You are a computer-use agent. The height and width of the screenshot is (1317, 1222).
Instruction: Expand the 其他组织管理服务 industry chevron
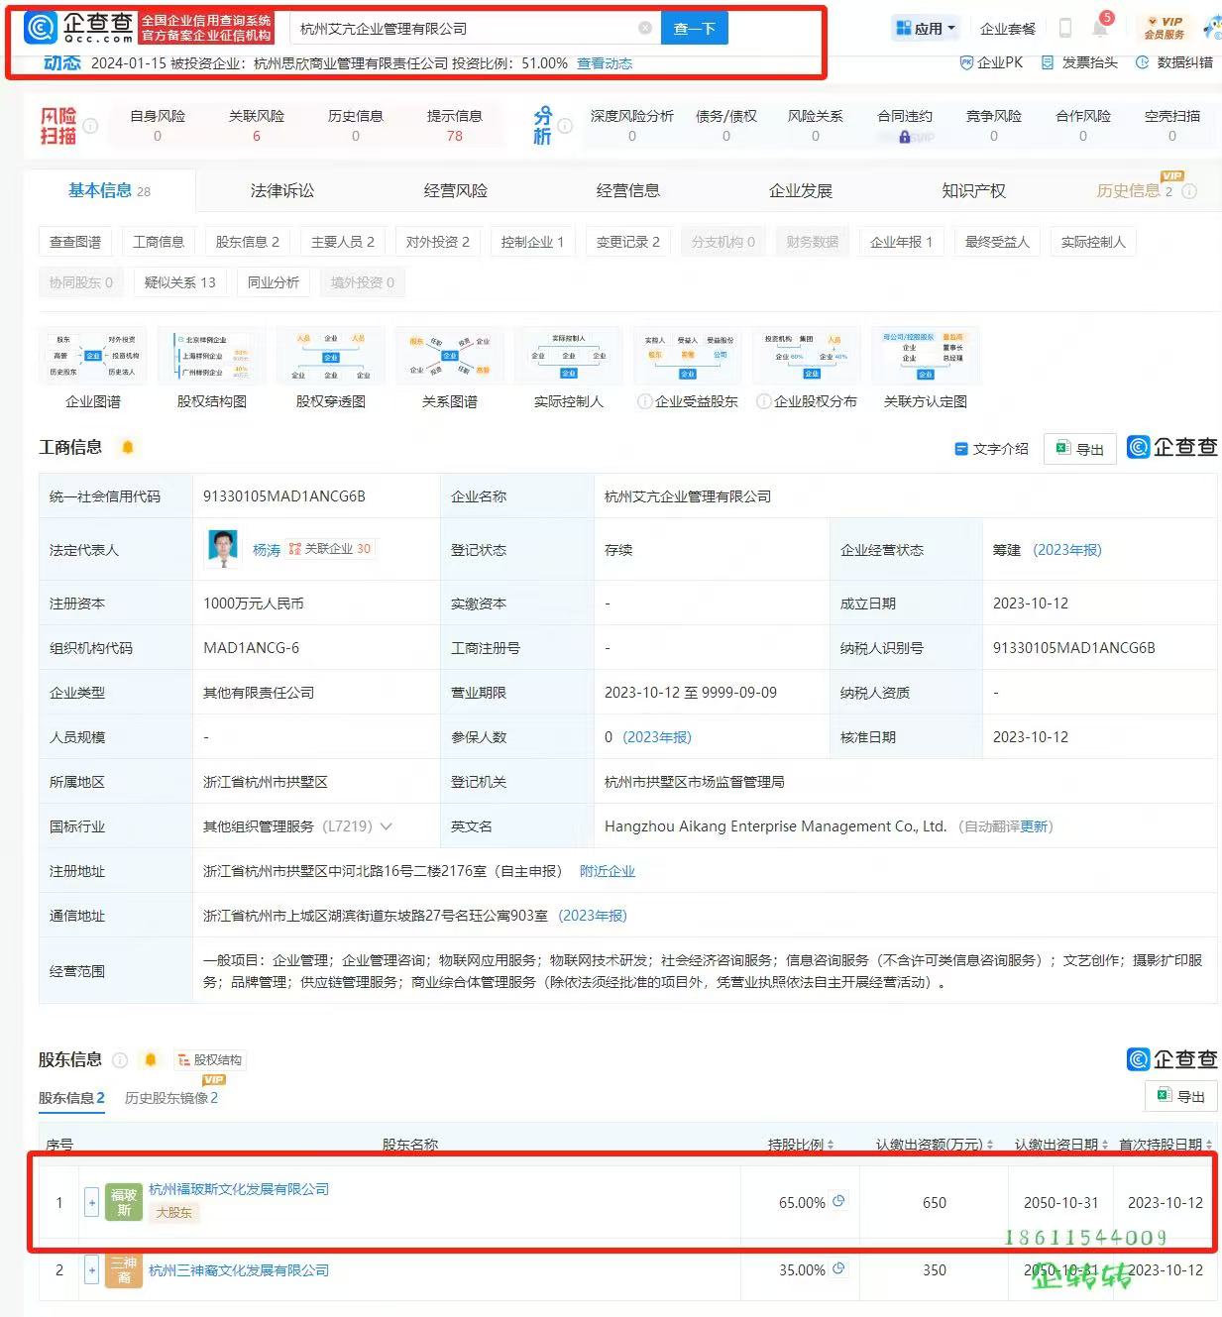tap(386, 826)
